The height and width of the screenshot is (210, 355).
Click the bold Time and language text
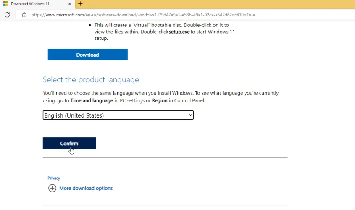[x=92, y=100]
